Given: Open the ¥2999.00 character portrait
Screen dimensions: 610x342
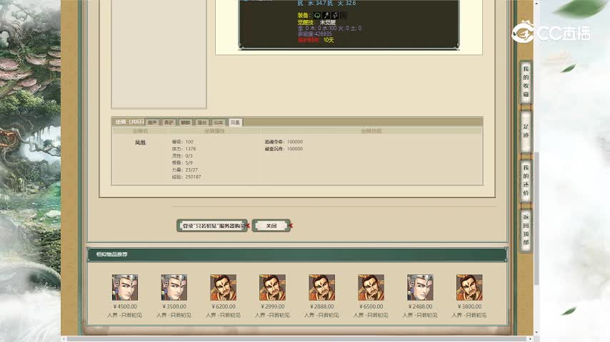Looking at the screenshot, I should click(x=272, y=287).
